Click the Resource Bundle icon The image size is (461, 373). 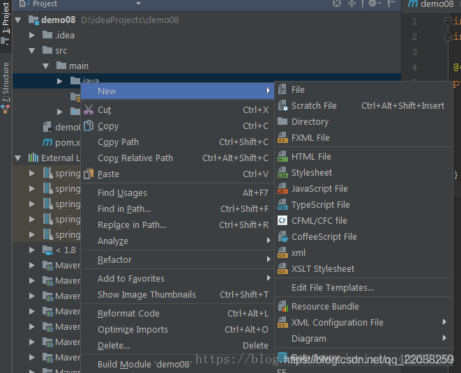pos(283,306)
